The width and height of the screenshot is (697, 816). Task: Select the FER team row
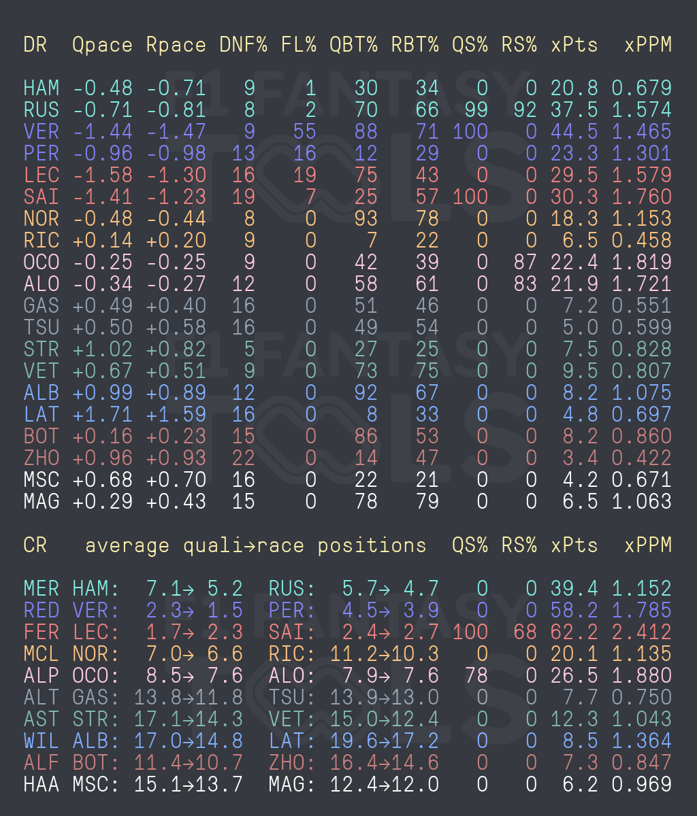(42, 632)
